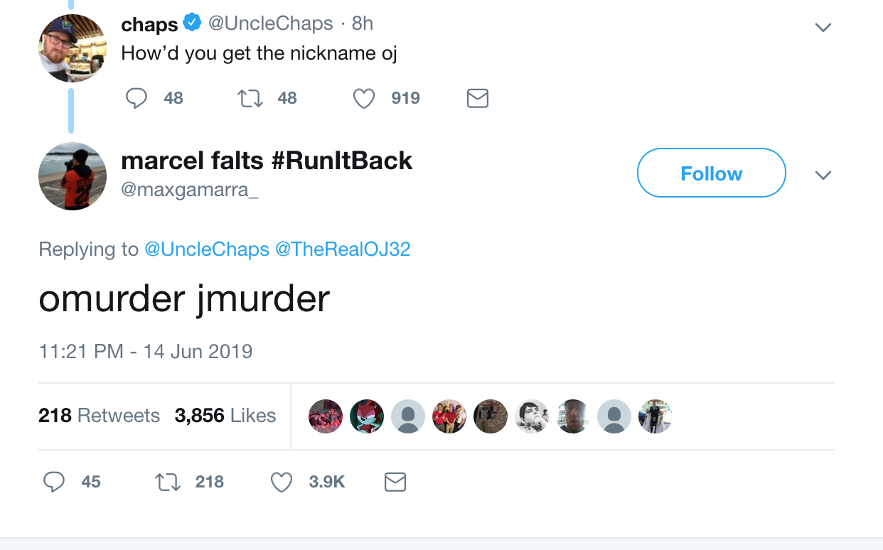Open @TheRealOJ32 profile link
Screen dimensions: 883x550
click(x=342, y=249)
